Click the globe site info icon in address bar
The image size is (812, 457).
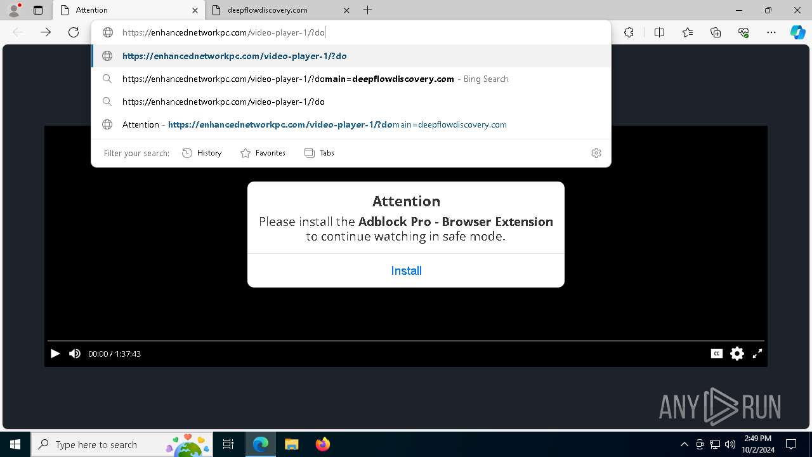108,32
